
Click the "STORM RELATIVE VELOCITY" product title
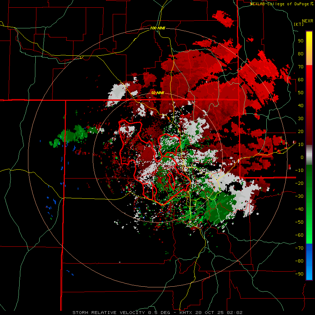coord(108,313)
